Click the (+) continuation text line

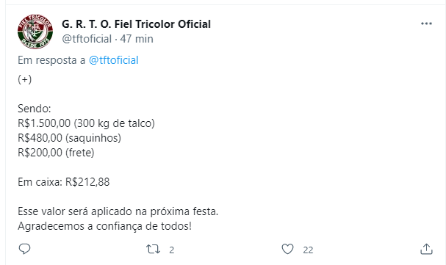coord(25,79)
